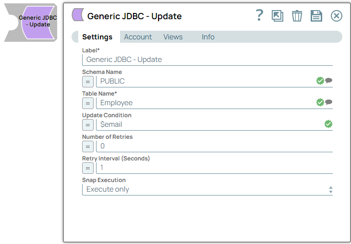Open the help question mark icon
Viewport: 351px width, 244px height.
point(259,15)
